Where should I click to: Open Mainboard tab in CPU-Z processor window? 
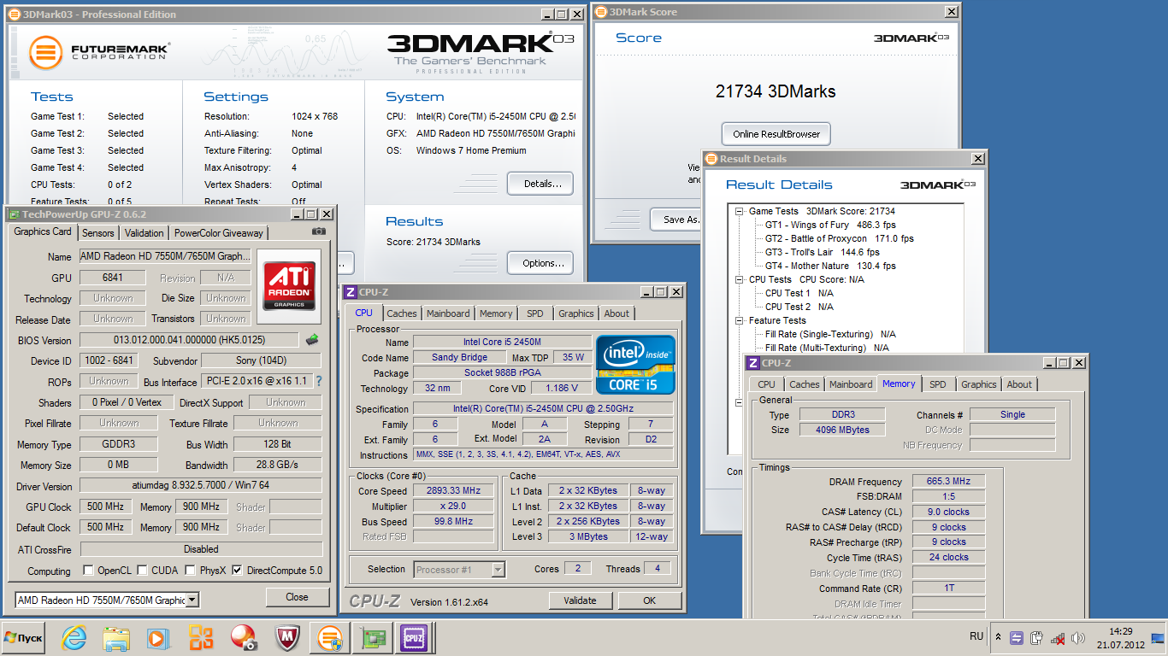[x=448, y=313]
